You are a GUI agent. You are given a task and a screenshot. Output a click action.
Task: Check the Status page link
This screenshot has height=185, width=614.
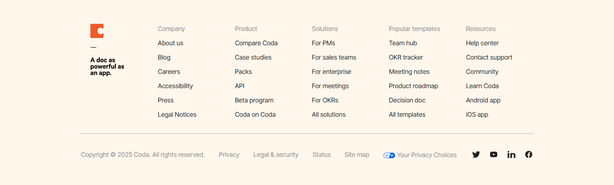(322, 154)
